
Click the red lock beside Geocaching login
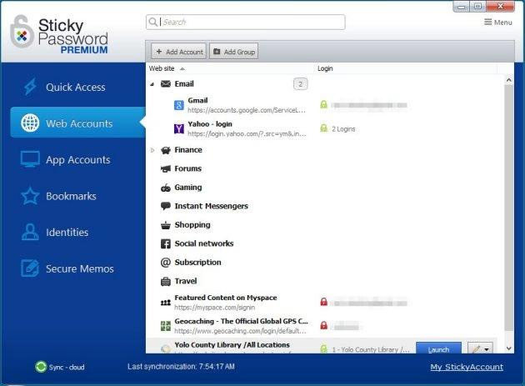pyautogui.click(x=323, y=325)
